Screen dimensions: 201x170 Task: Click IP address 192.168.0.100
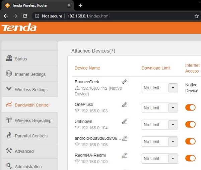coord(94,162)
